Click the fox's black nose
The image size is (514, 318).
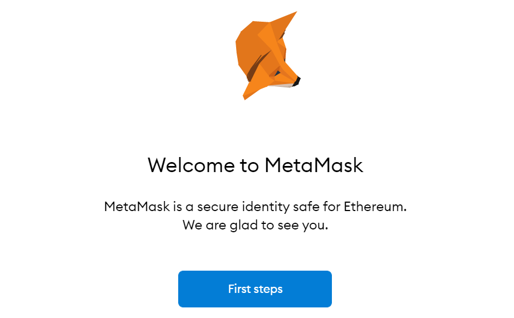coord(297,81)
